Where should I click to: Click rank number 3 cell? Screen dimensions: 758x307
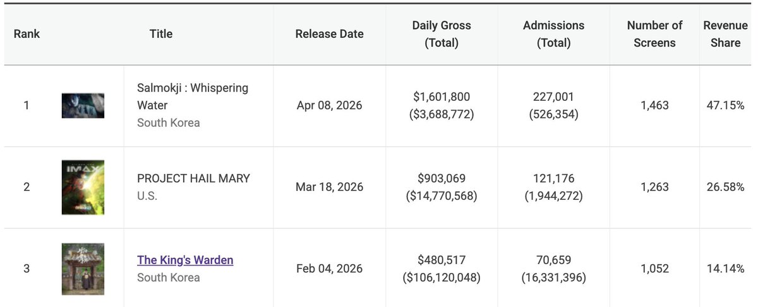(x=27, y=269)
